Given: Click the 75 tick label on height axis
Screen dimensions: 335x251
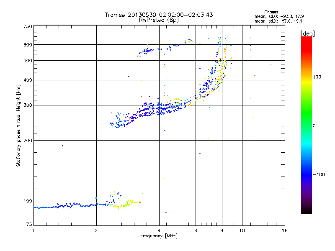Looking at the screenshot, I should (x=29, y=224).
